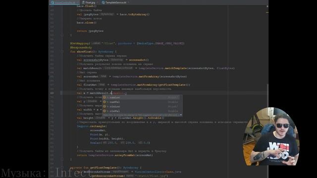Click 'showFloat' function name

[x=84, y=51]
